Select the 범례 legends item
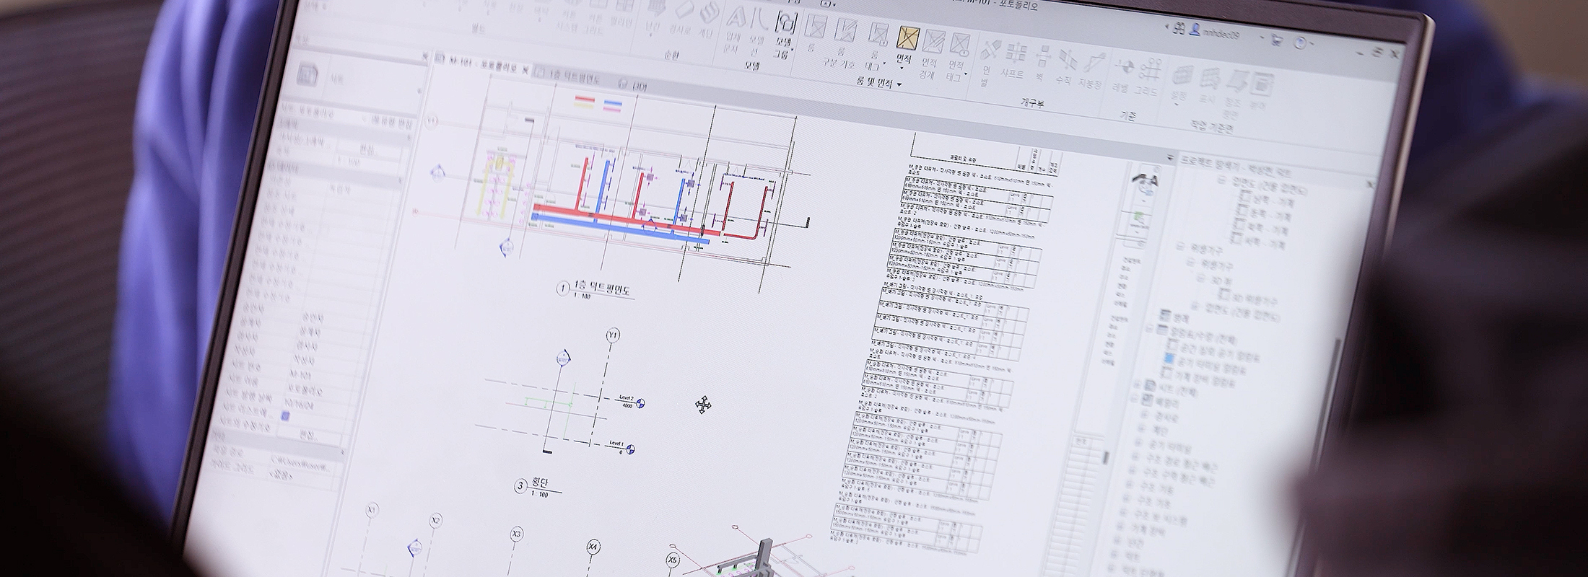 [1174, 316]
